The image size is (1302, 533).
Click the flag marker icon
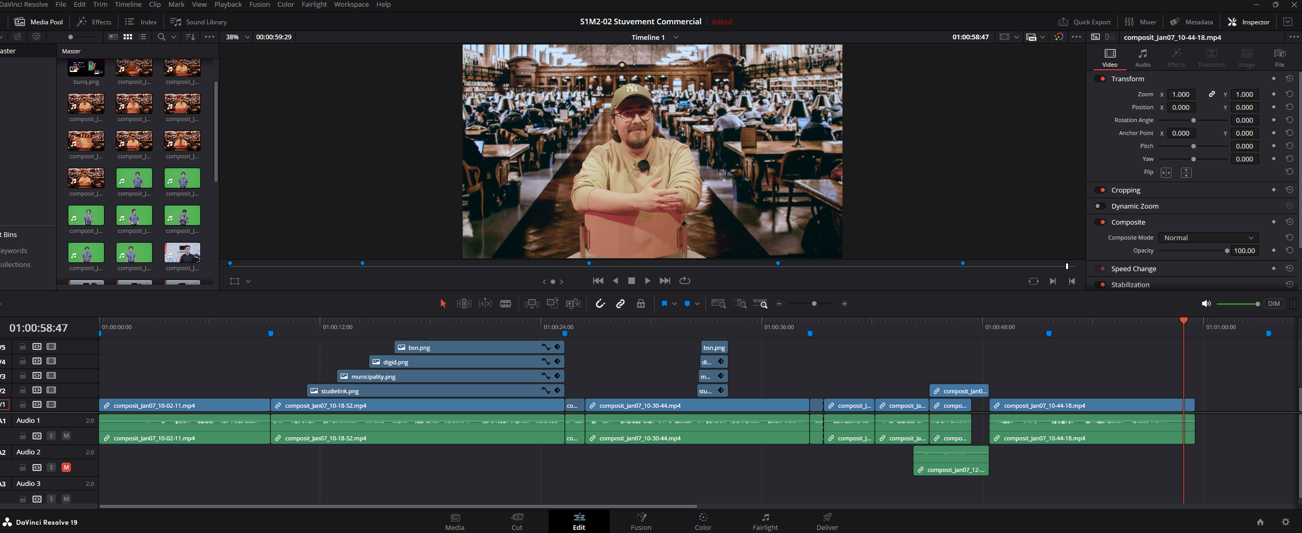click(664, 304)
